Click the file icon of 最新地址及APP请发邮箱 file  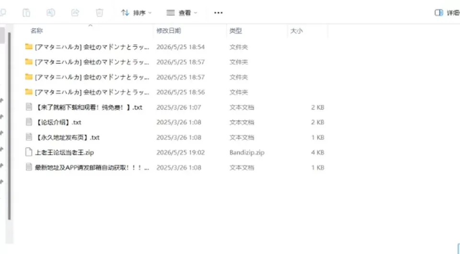pos(29,167)
